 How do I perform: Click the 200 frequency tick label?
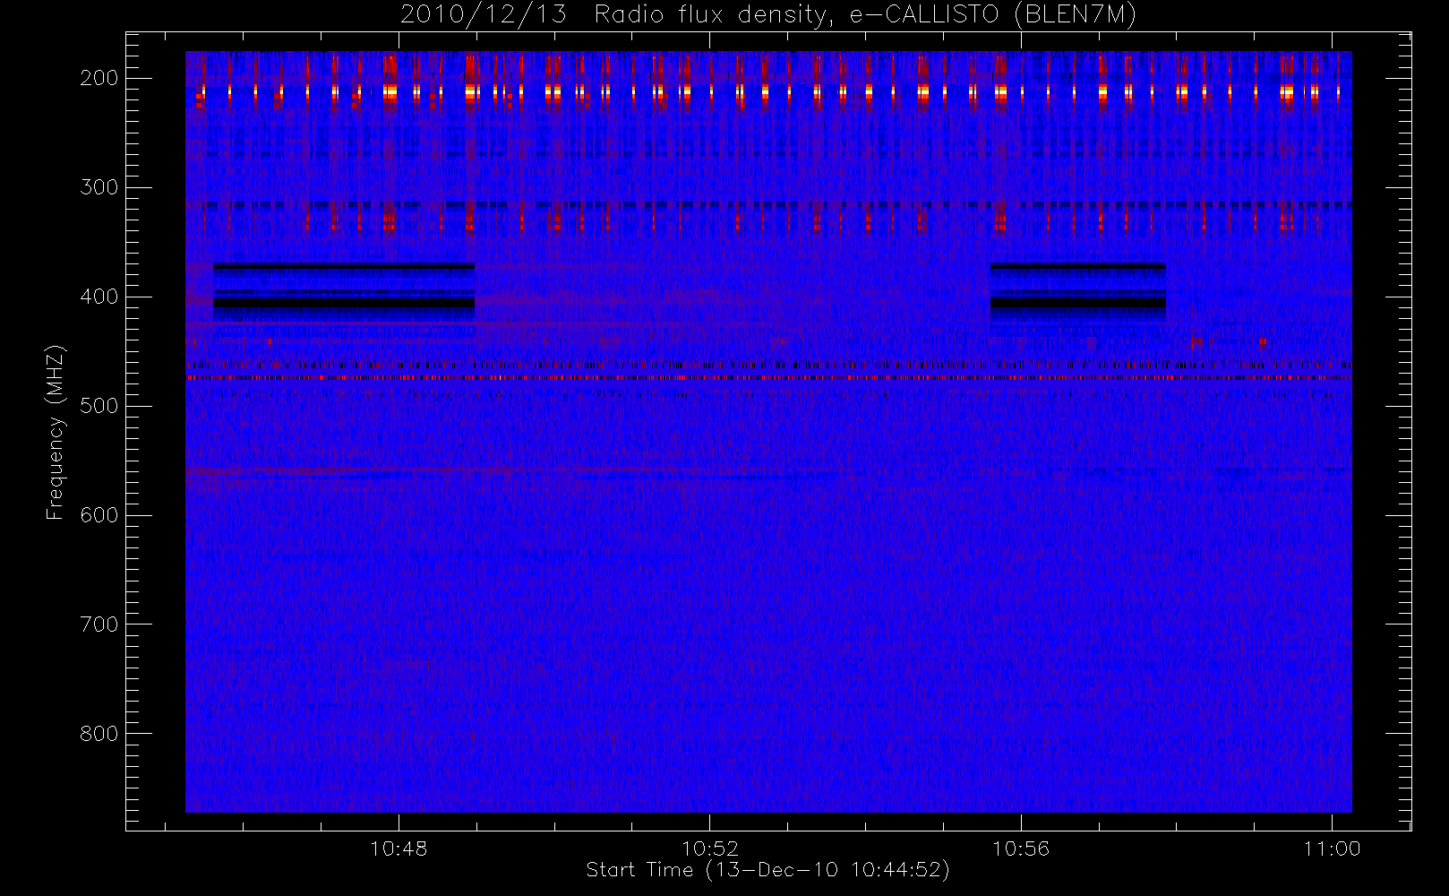(x=99, y=78)
